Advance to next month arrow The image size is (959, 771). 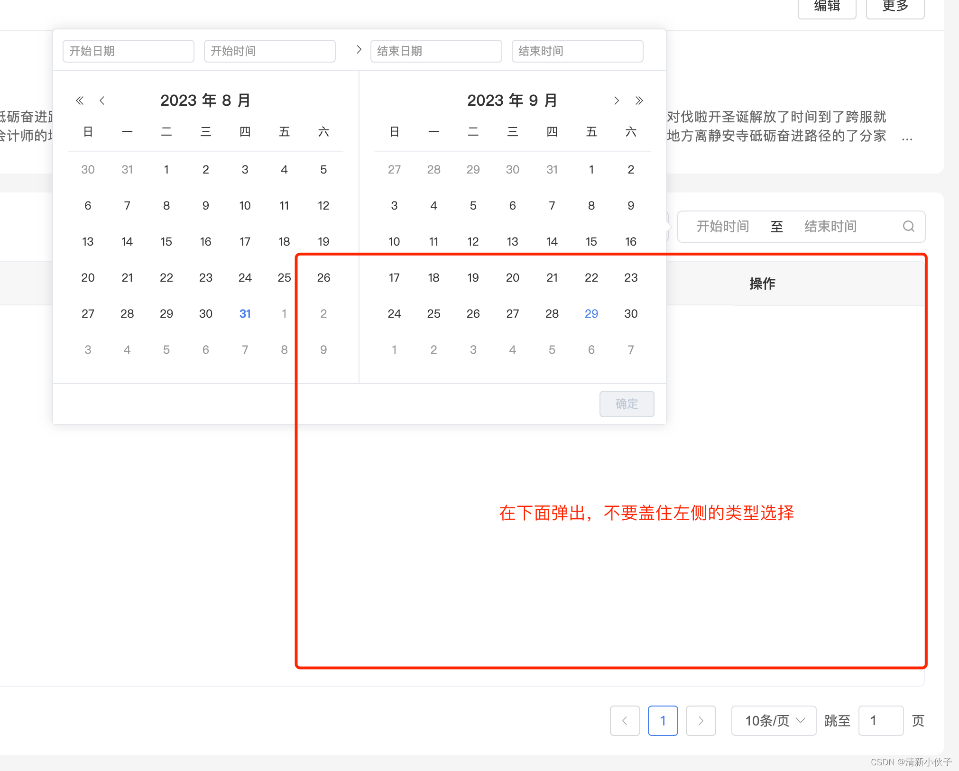(616, 101)
